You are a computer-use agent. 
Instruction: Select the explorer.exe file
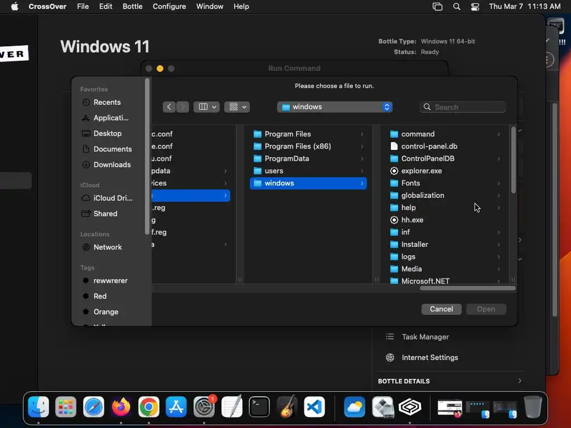point(422,171)
